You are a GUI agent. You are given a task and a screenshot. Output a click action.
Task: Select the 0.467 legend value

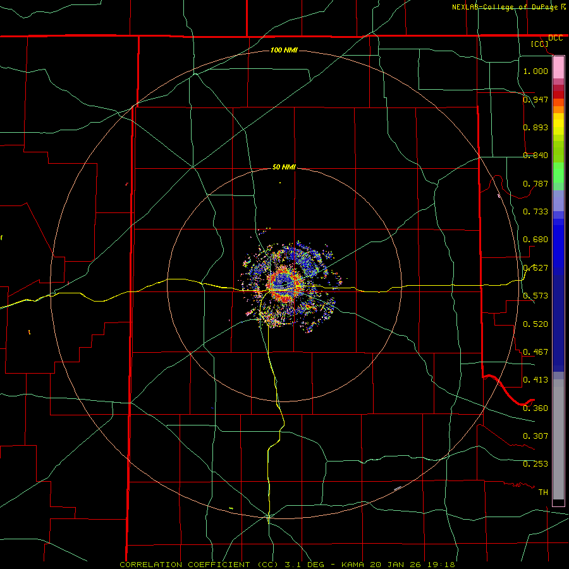[535, 352]
